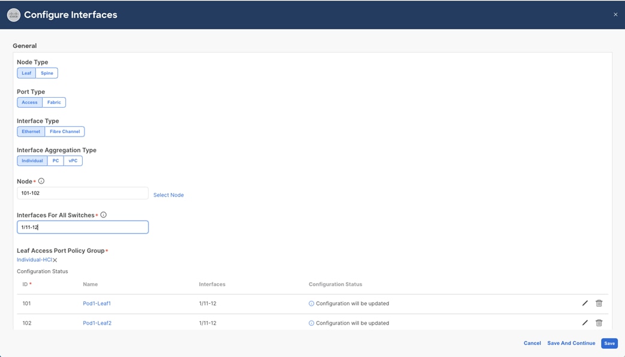Click the Cisco logo in the header

(x=13, y=14)
